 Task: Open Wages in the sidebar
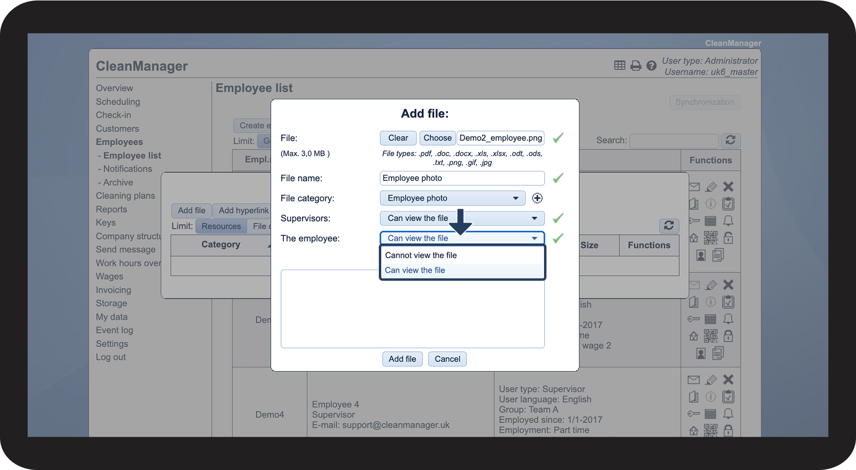pos(109,276)
